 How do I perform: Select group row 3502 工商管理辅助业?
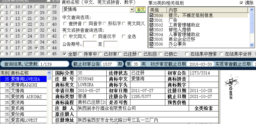(x=199, y=25)
